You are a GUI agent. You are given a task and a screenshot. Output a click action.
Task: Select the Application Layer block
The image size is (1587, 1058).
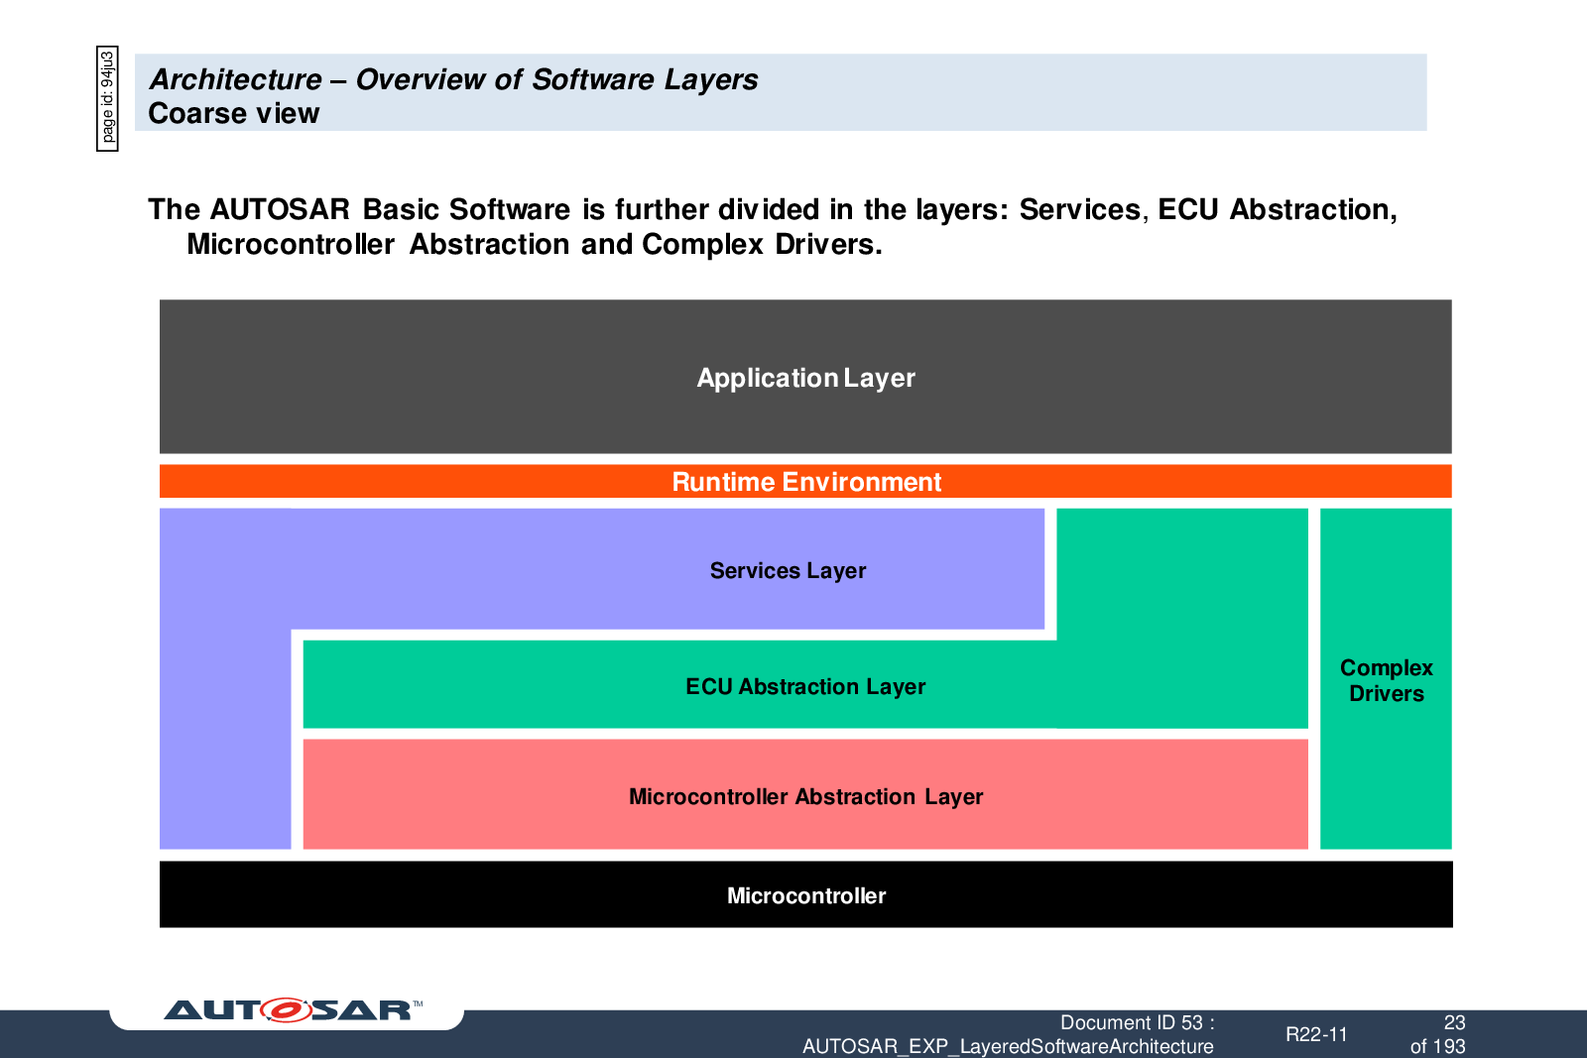(805, 377)
